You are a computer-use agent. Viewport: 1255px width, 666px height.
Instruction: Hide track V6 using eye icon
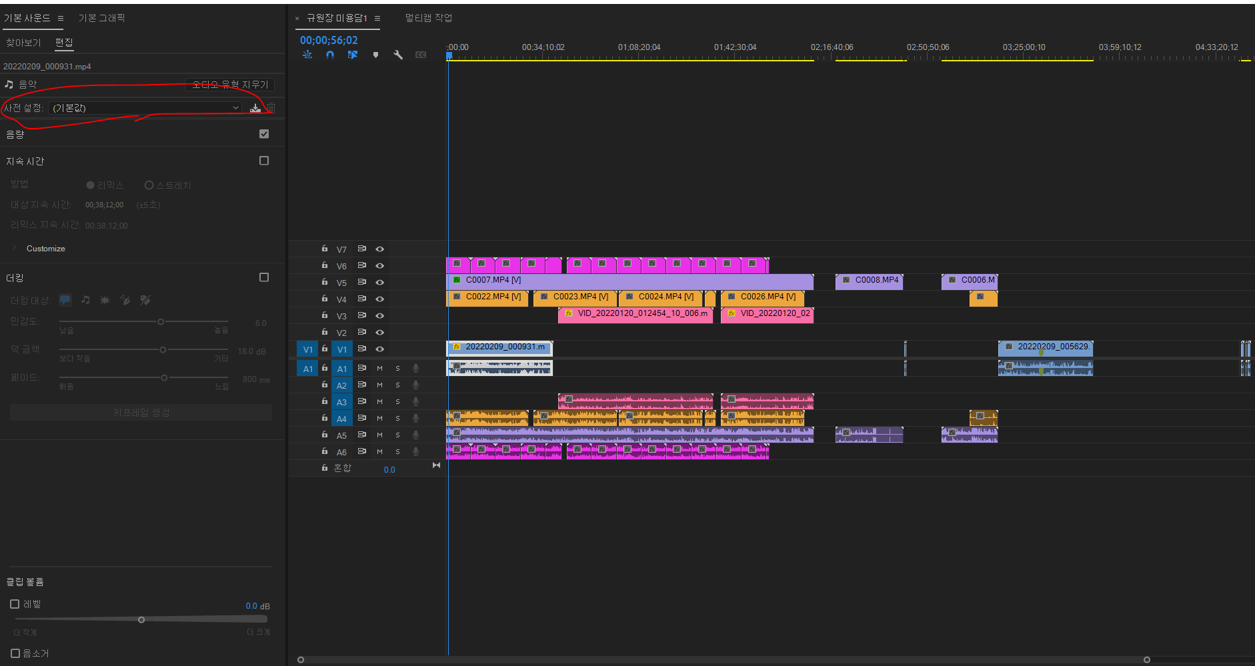click(x=379, y=265)
